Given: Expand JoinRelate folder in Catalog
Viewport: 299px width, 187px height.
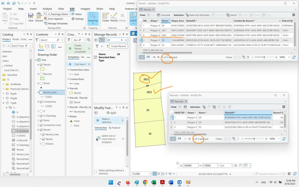Looking at the screenshot, I should 3,84.
